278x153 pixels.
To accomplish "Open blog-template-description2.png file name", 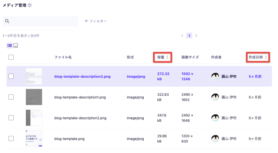I will coord(80,118).
